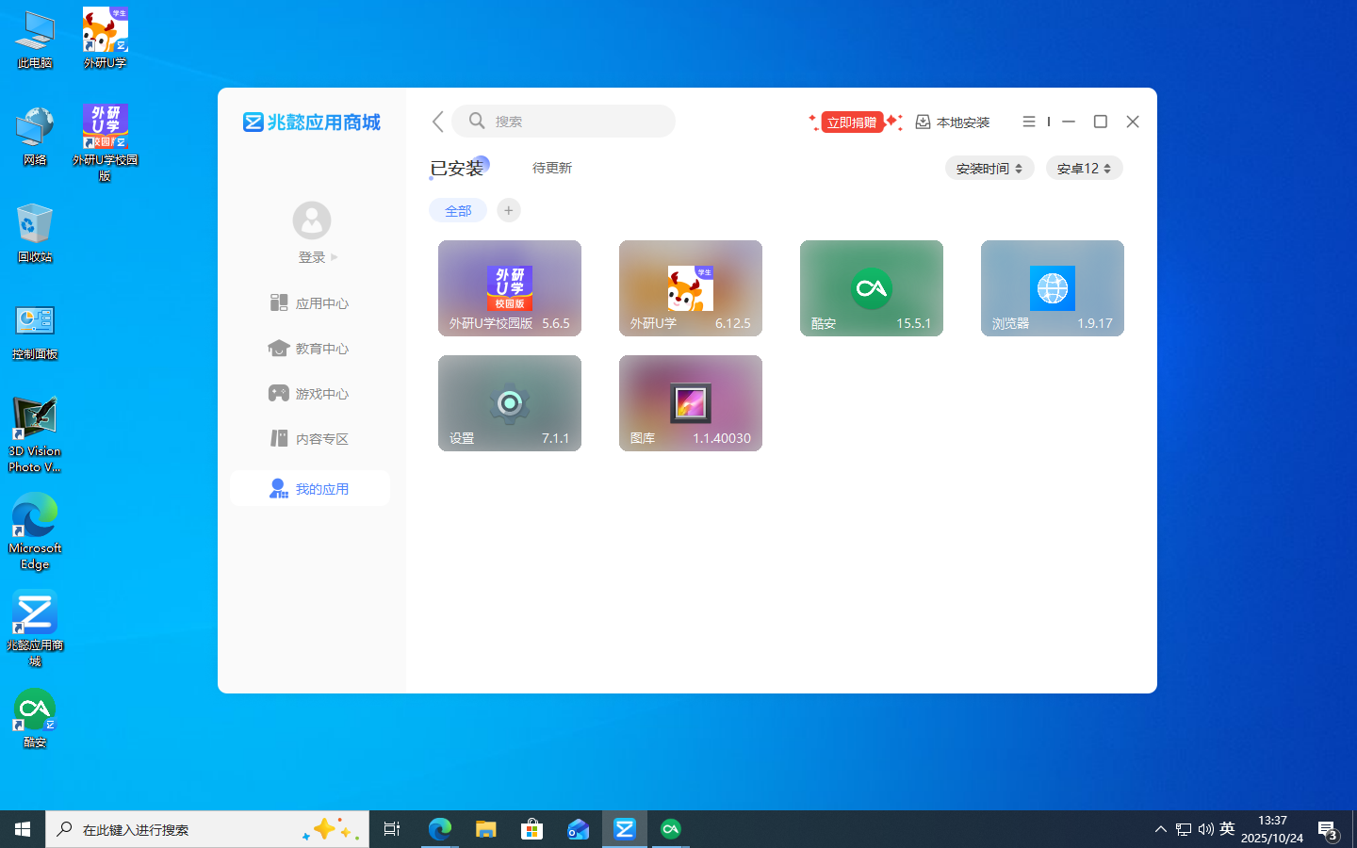Select the 全部 filter chip
The width and height of the screenshot is (1357, 848).
click(458, 210)
